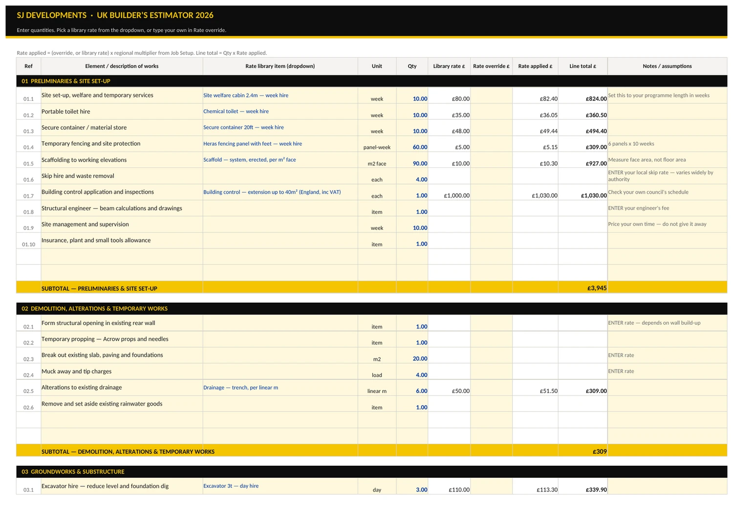The height and width of the screenshot is (513, 733).
Task: Click 'Remove and set aside existing rainwater goods'
Action: coord(122,404)
